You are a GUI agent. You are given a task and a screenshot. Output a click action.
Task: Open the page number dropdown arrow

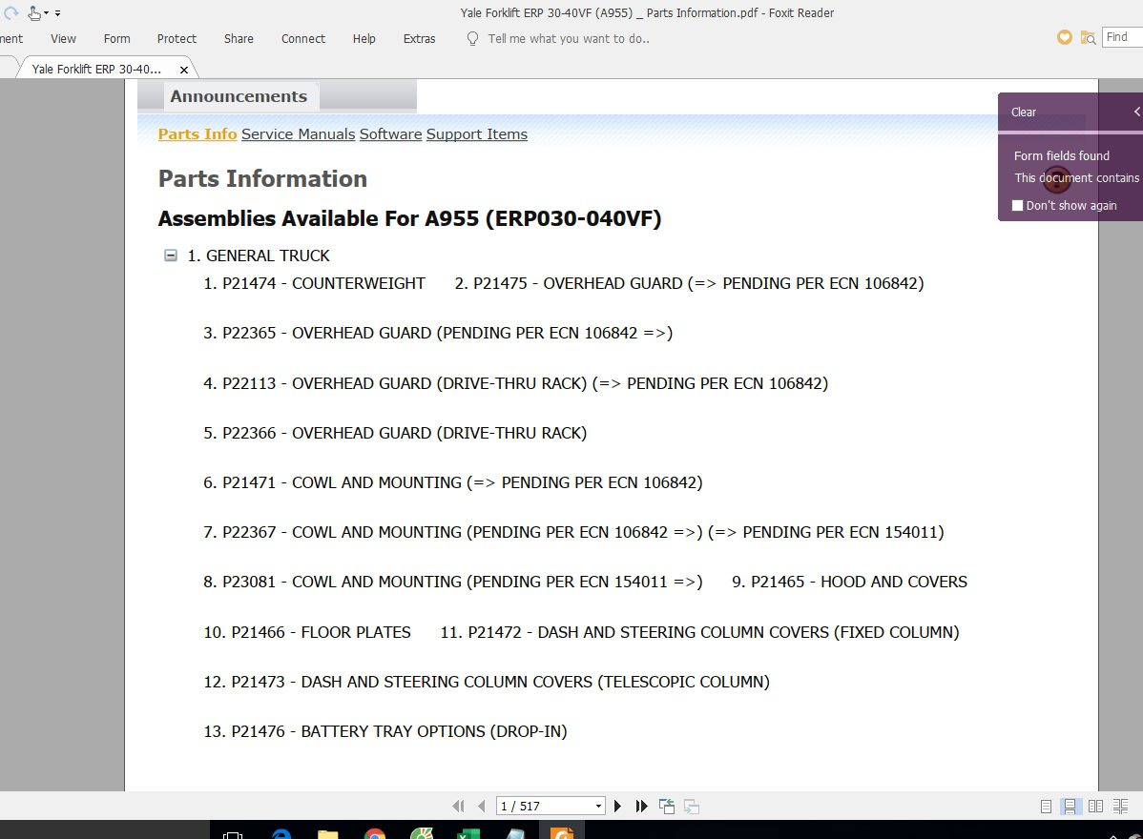point(598,807)
